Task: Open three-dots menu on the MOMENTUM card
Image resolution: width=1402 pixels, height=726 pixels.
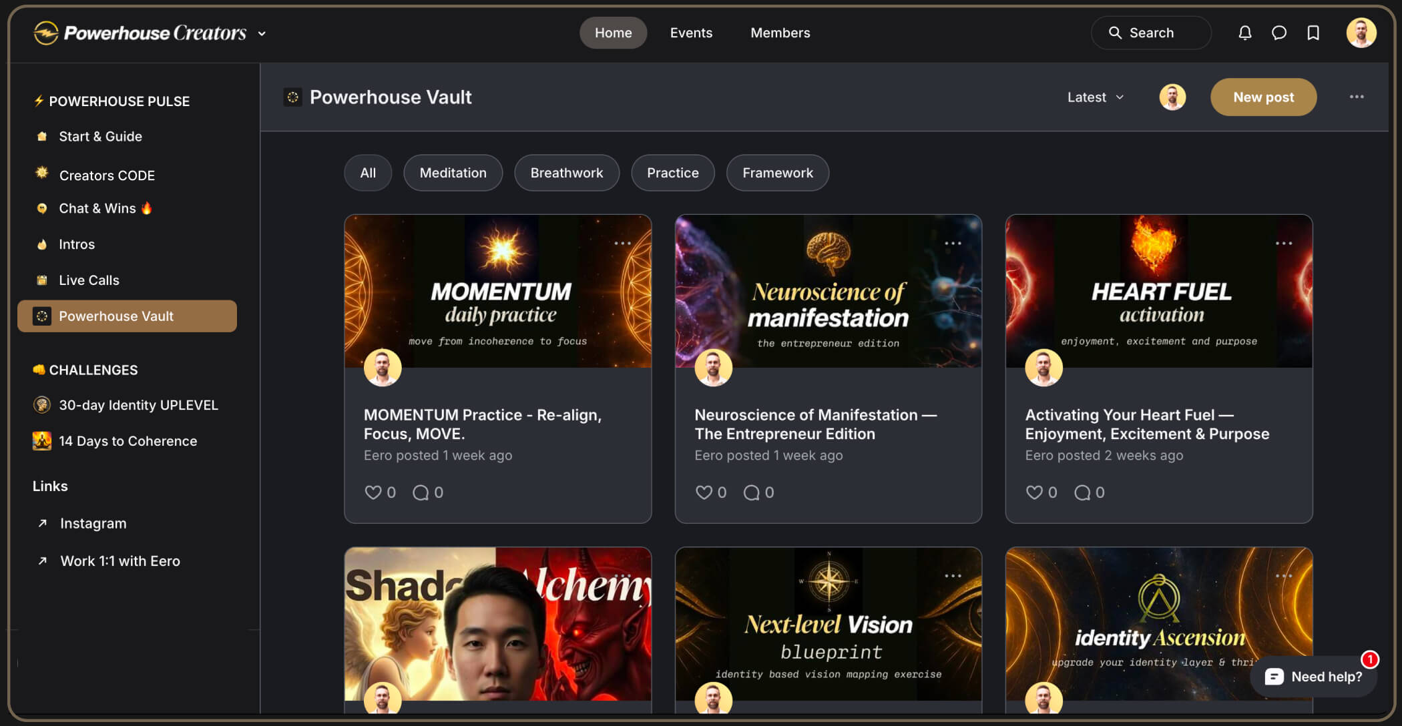Action: [x=622, y=244]
